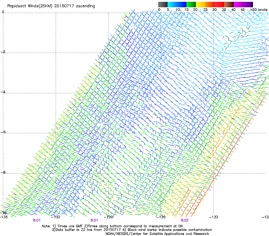Click the black contaminated wind barbs cluster
This screenshot has width=269, height=236.
click(x=236, y=37)
